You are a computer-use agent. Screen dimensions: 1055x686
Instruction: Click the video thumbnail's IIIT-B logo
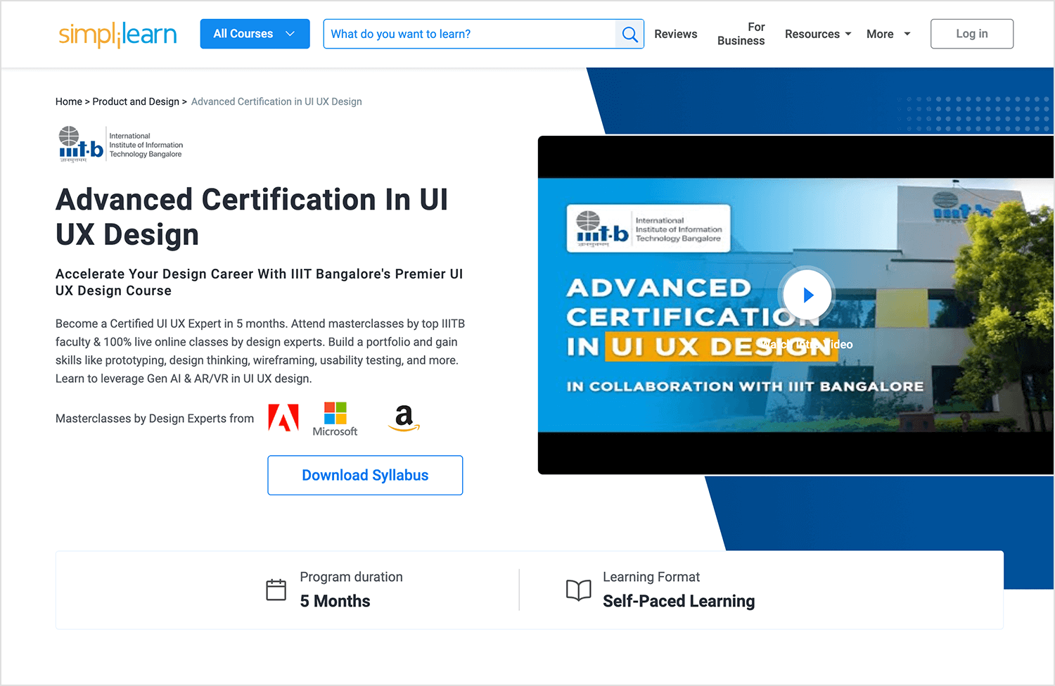point(648,229)
